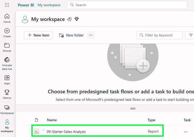
Task: Click the workspace settings icon beside title
Action: [x=70, y=19]
